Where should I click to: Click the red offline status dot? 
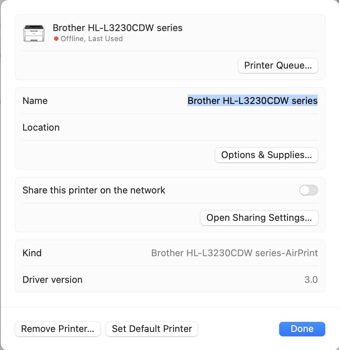(56, 39)
